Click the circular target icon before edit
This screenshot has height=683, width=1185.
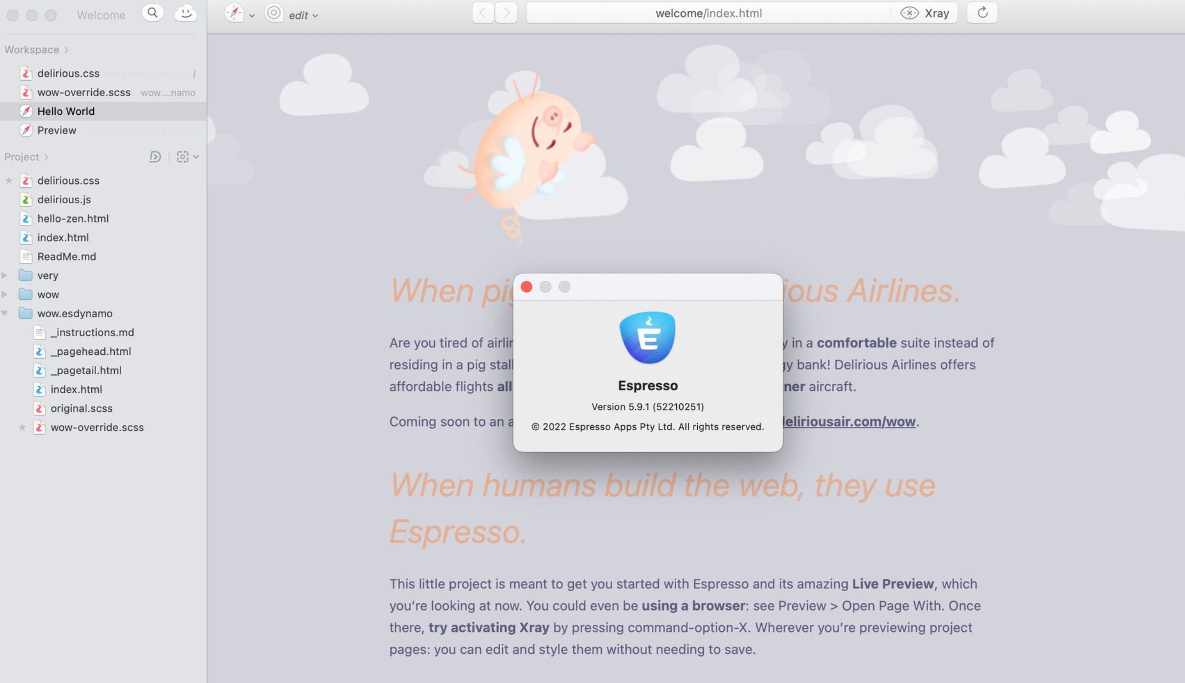click(x=274, y=13)
